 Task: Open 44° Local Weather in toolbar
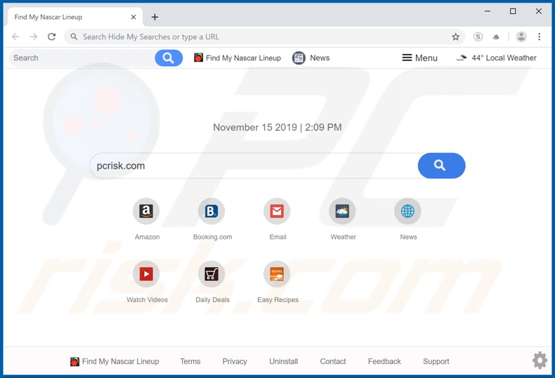pos(496,58)
